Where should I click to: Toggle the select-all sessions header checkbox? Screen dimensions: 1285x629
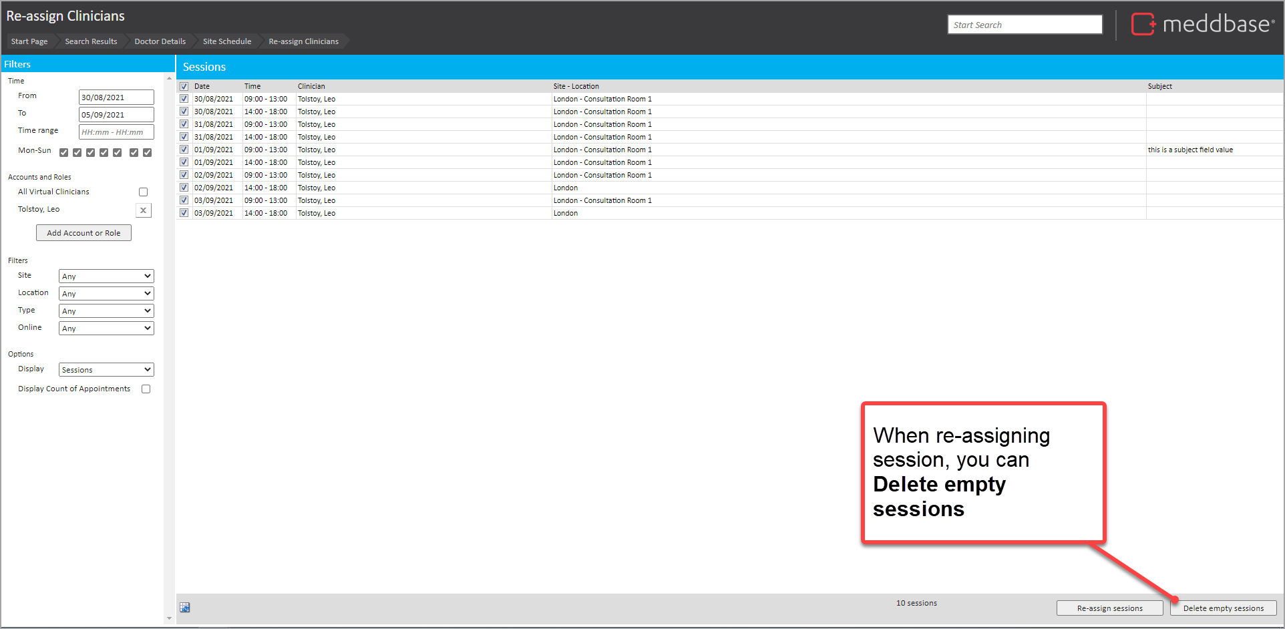184,86
